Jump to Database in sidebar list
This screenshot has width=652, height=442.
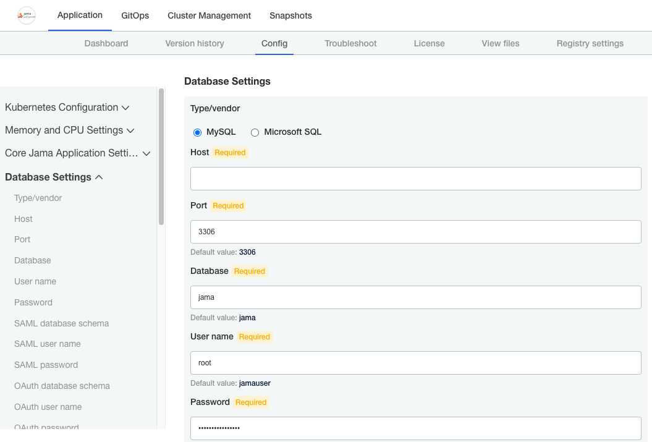(x=32, y=260)
